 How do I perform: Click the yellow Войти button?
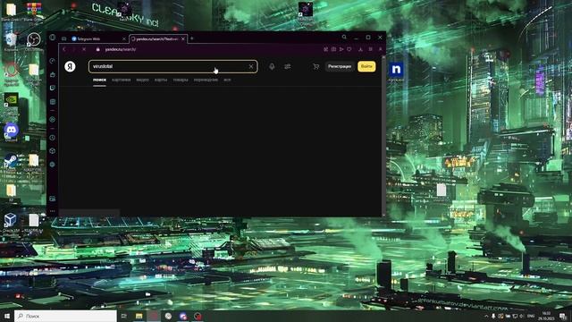point(366,66)
